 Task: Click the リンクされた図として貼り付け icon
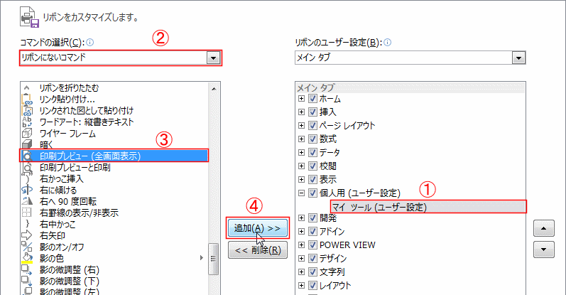coord(27,111)
